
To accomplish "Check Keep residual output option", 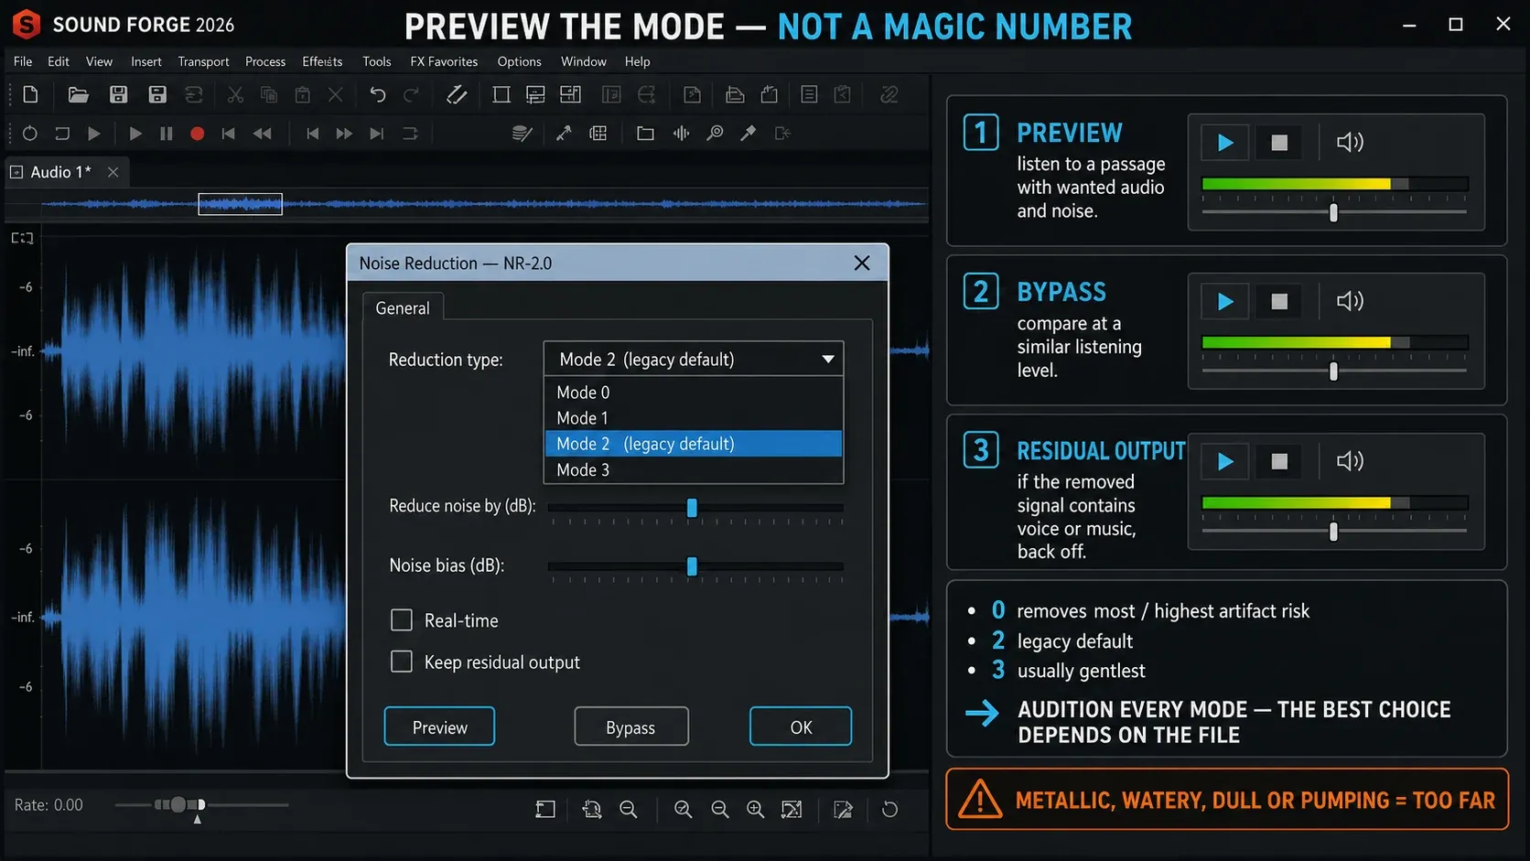I will pyautogui.click(x=402, y=662).
